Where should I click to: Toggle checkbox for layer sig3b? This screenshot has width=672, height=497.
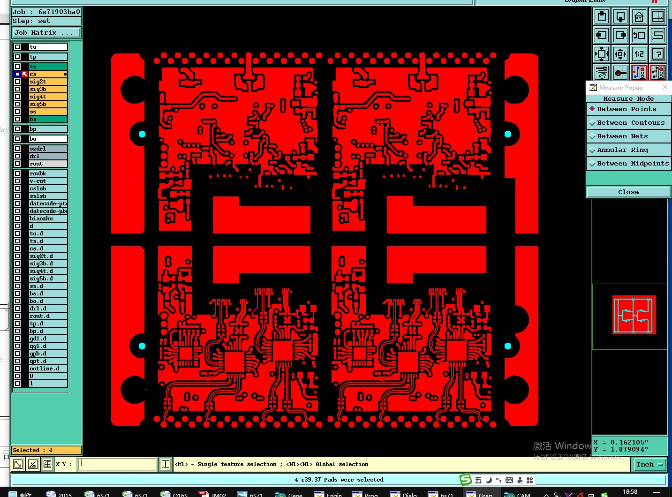17,89
